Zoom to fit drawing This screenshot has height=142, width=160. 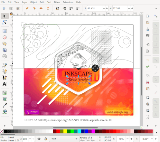tap(148, 104)
